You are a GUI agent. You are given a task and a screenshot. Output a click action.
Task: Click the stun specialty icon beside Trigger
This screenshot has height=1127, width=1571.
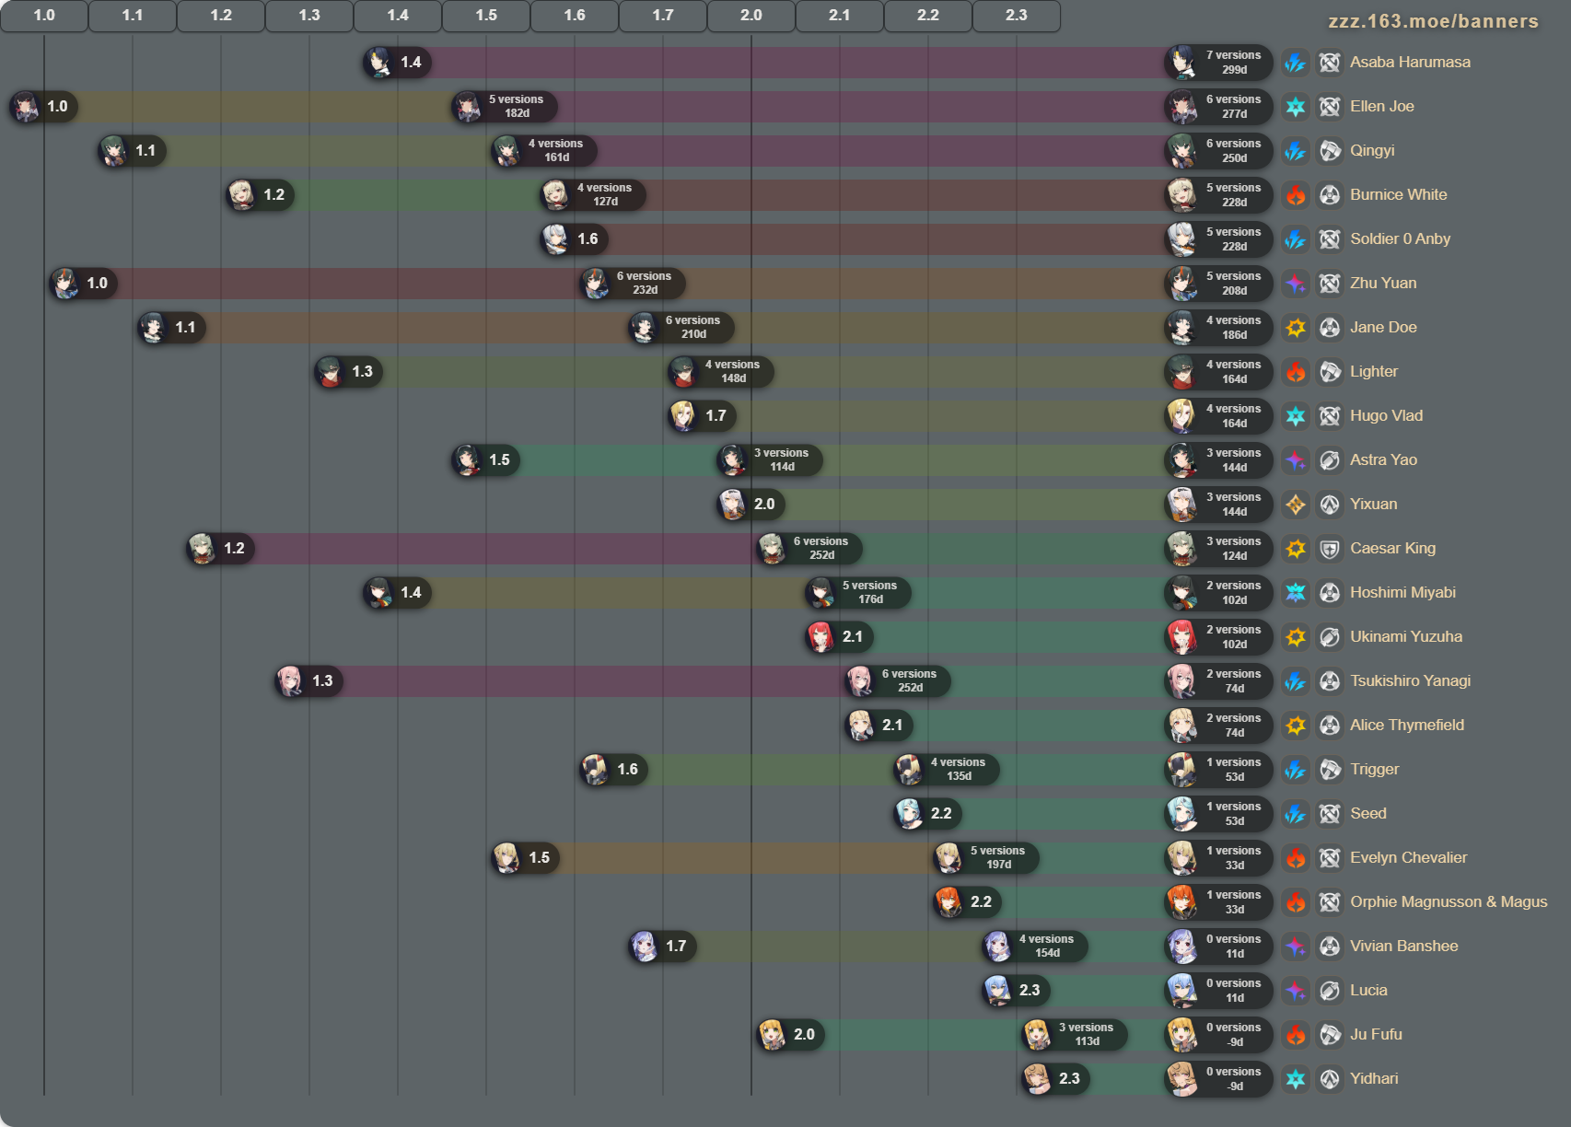[x=1330, y=770]
